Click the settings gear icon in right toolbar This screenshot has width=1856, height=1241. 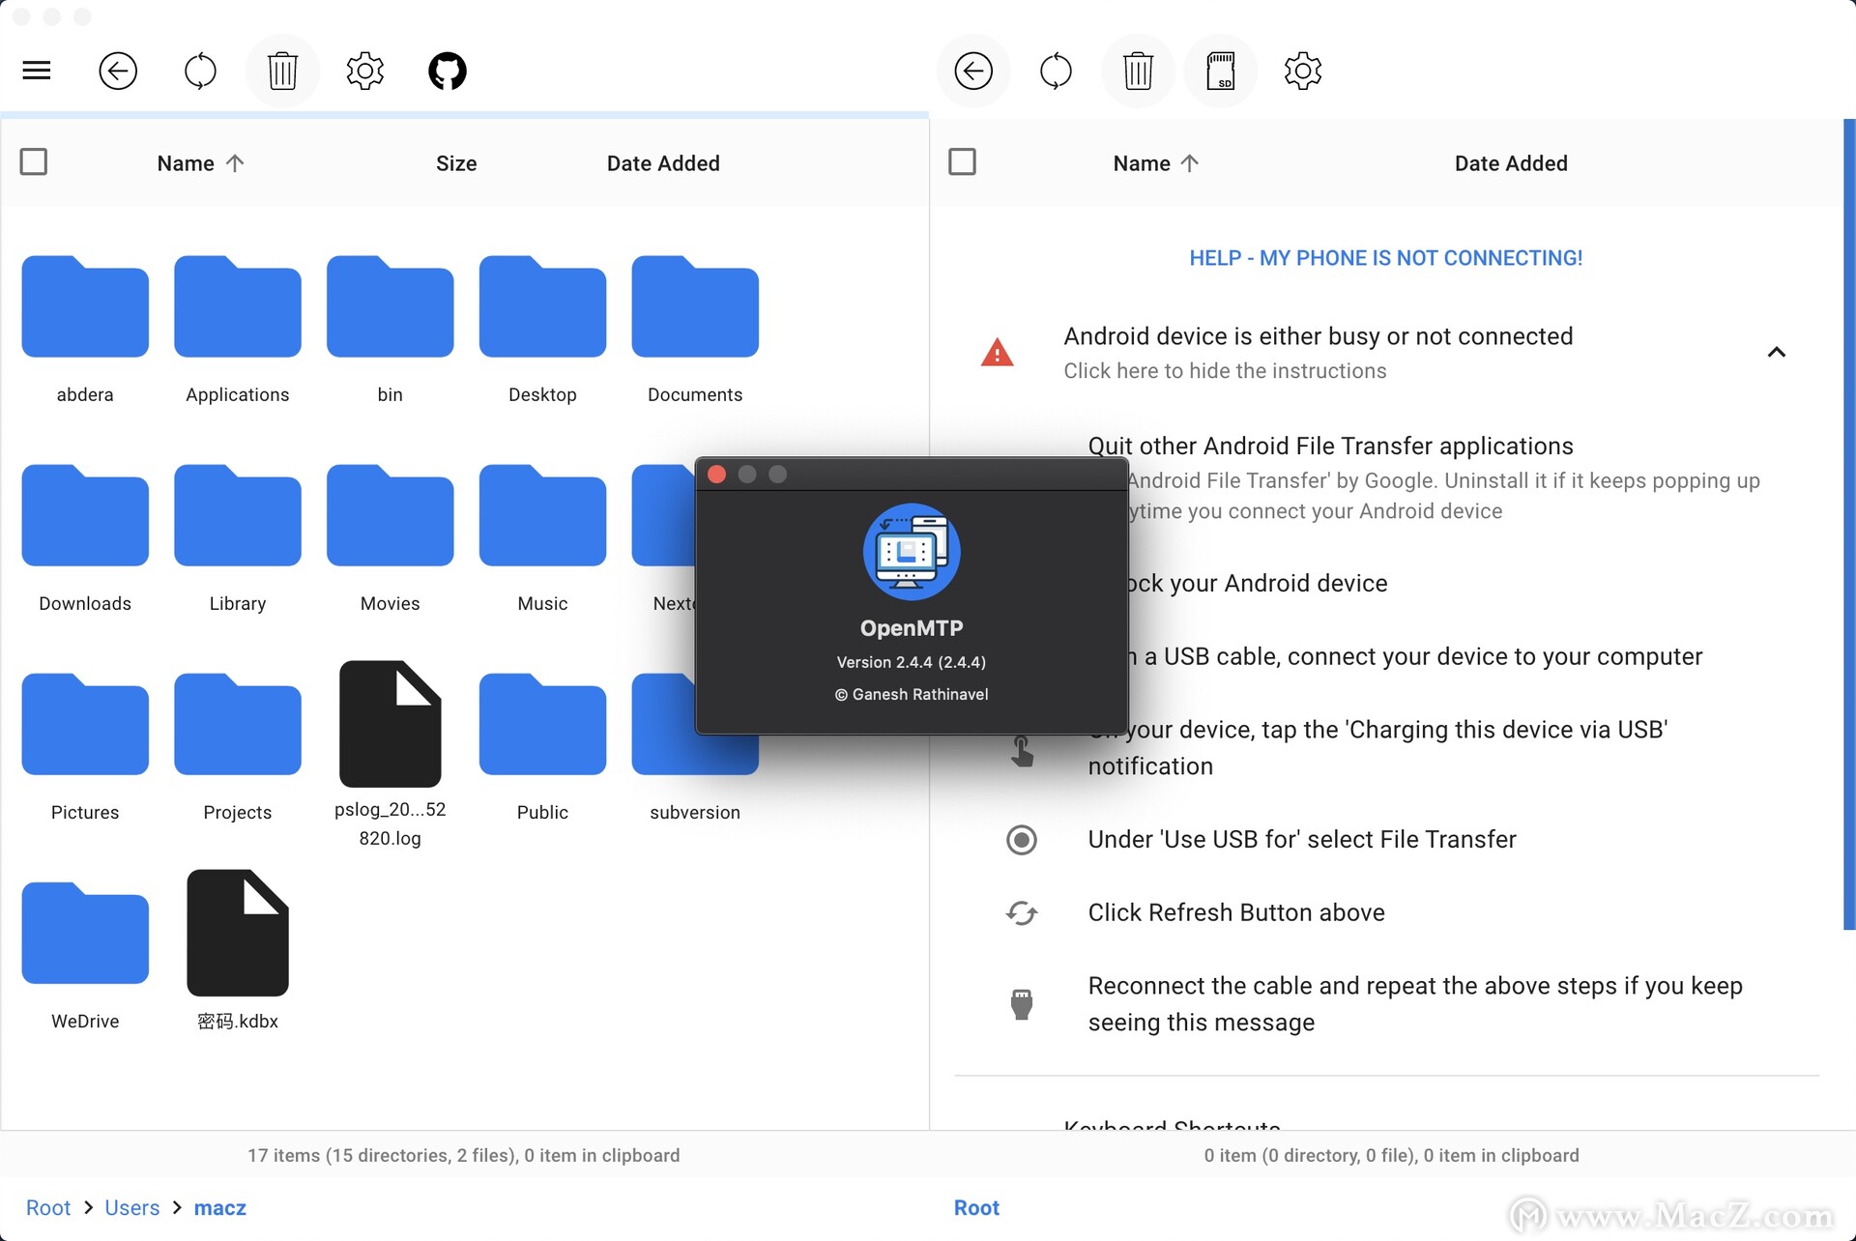click(1302, 71)
